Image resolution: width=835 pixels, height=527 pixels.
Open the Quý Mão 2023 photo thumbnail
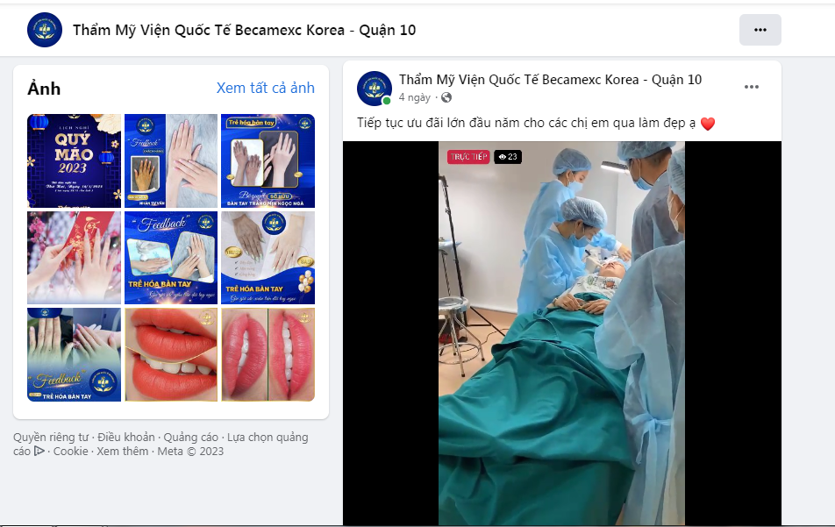click(x=74, y=160)
